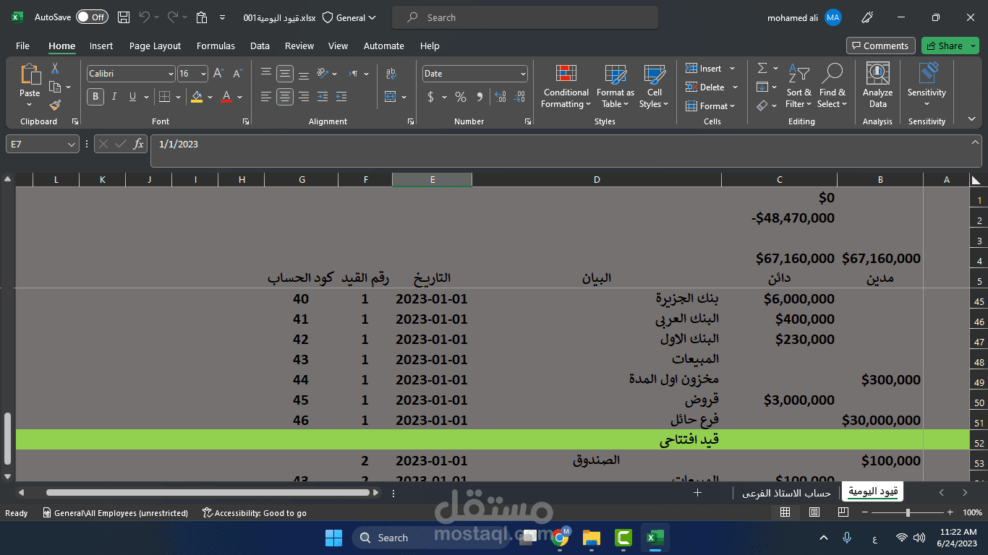Click the zoom slider handle
Image resolution: width=988 pixels, height=555 pixels.
click(x=908, y=512)
